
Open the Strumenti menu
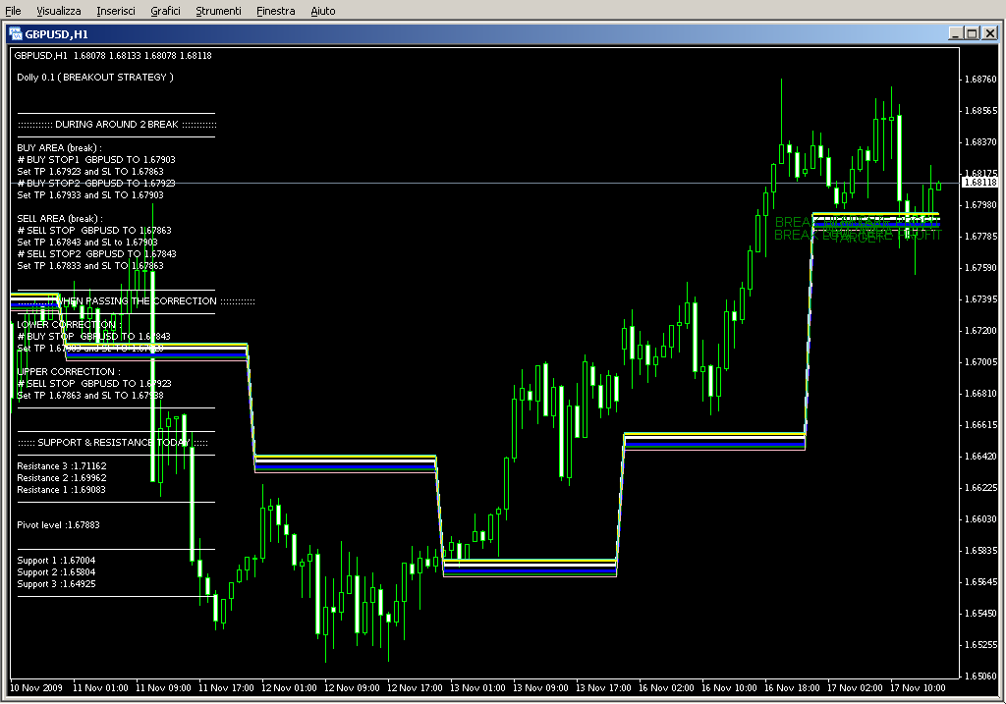(218, 11)
